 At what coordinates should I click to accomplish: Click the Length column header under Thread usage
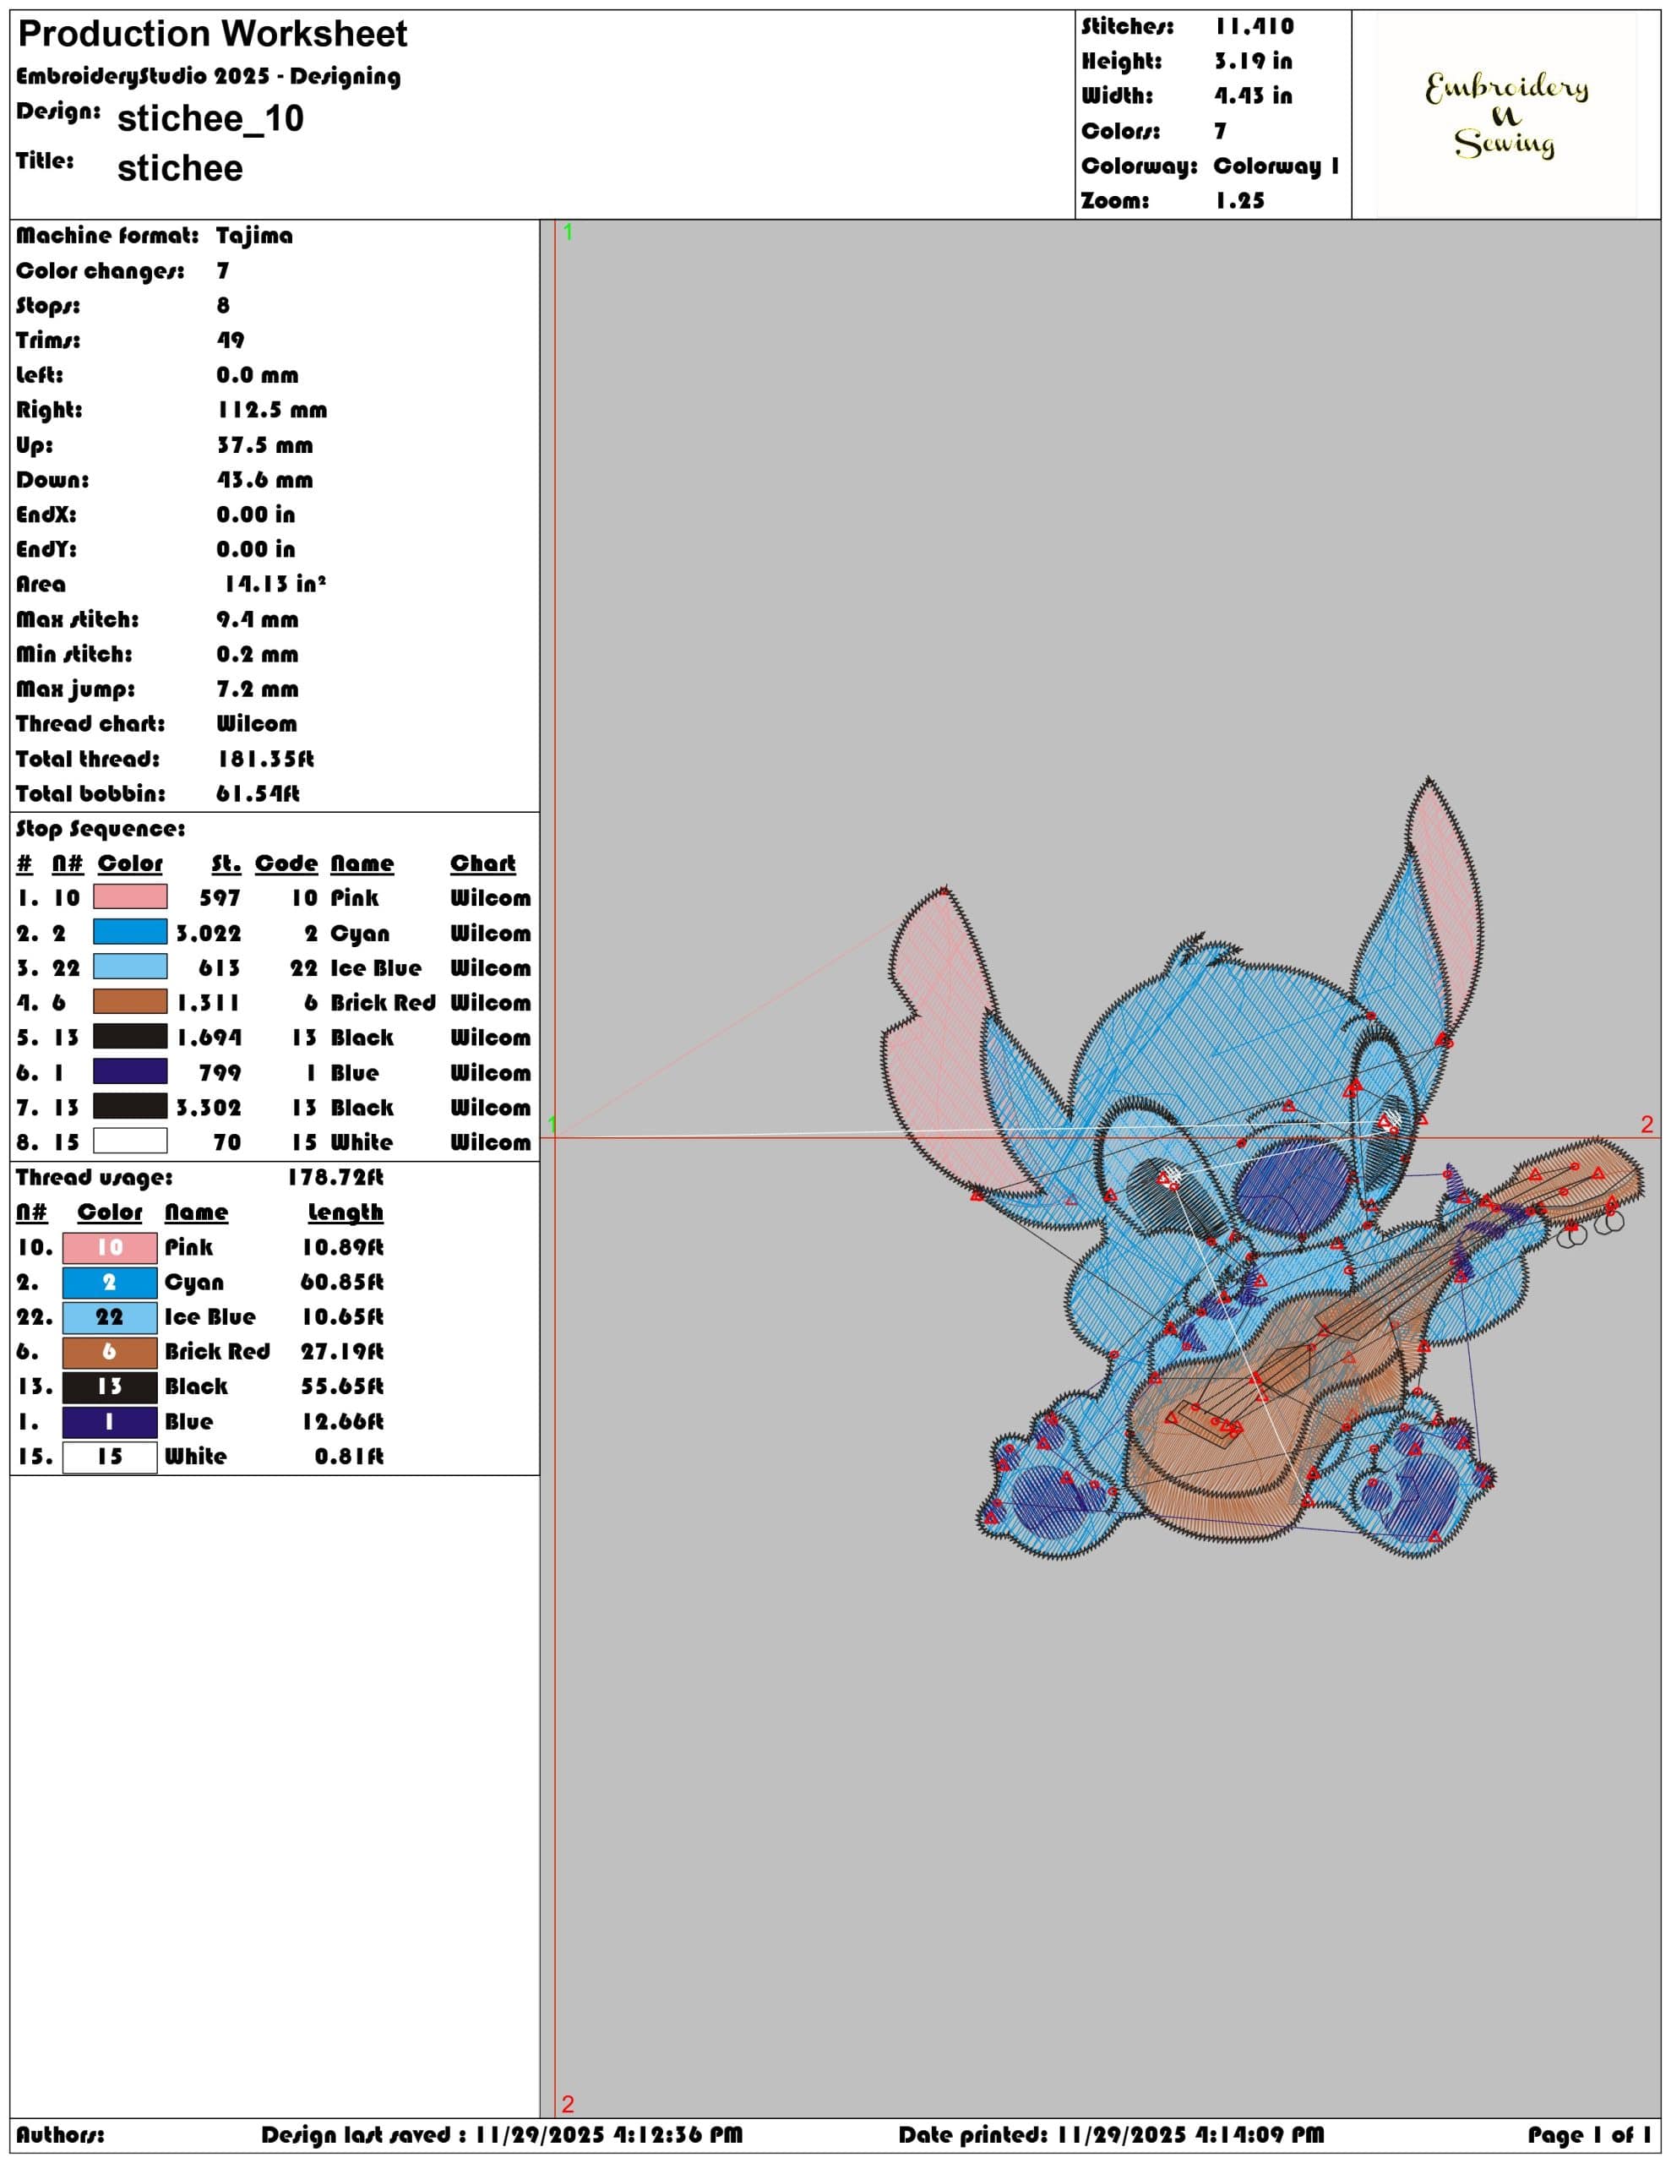point(345,1212)
